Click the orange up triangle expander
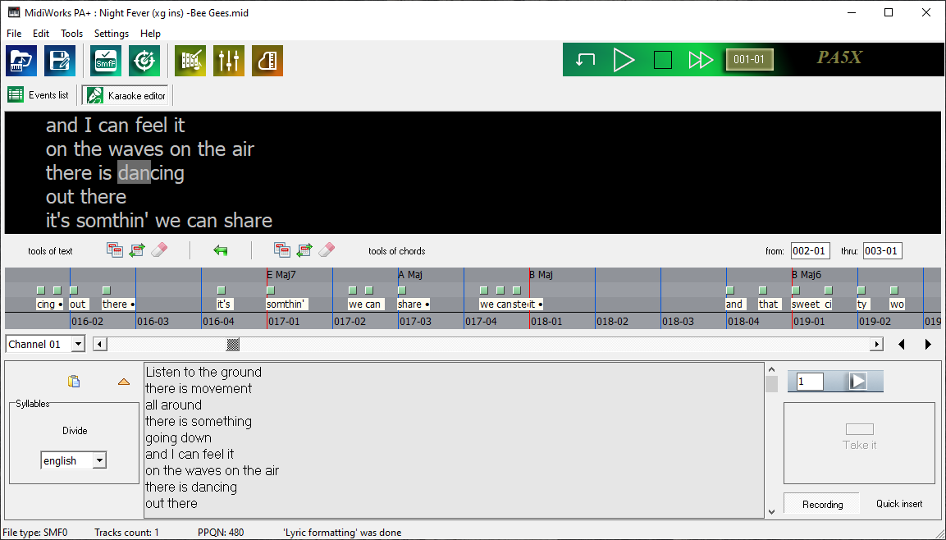Image resolution: width=946 pixels, height=540 pixels. pos(124,382)
